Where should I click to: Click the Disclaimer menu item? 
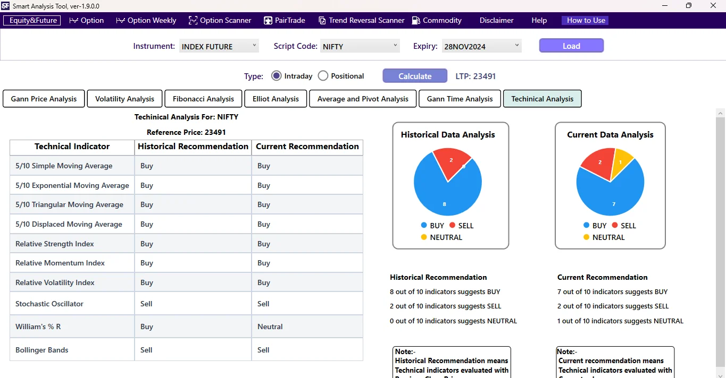(x=496, y=20)
